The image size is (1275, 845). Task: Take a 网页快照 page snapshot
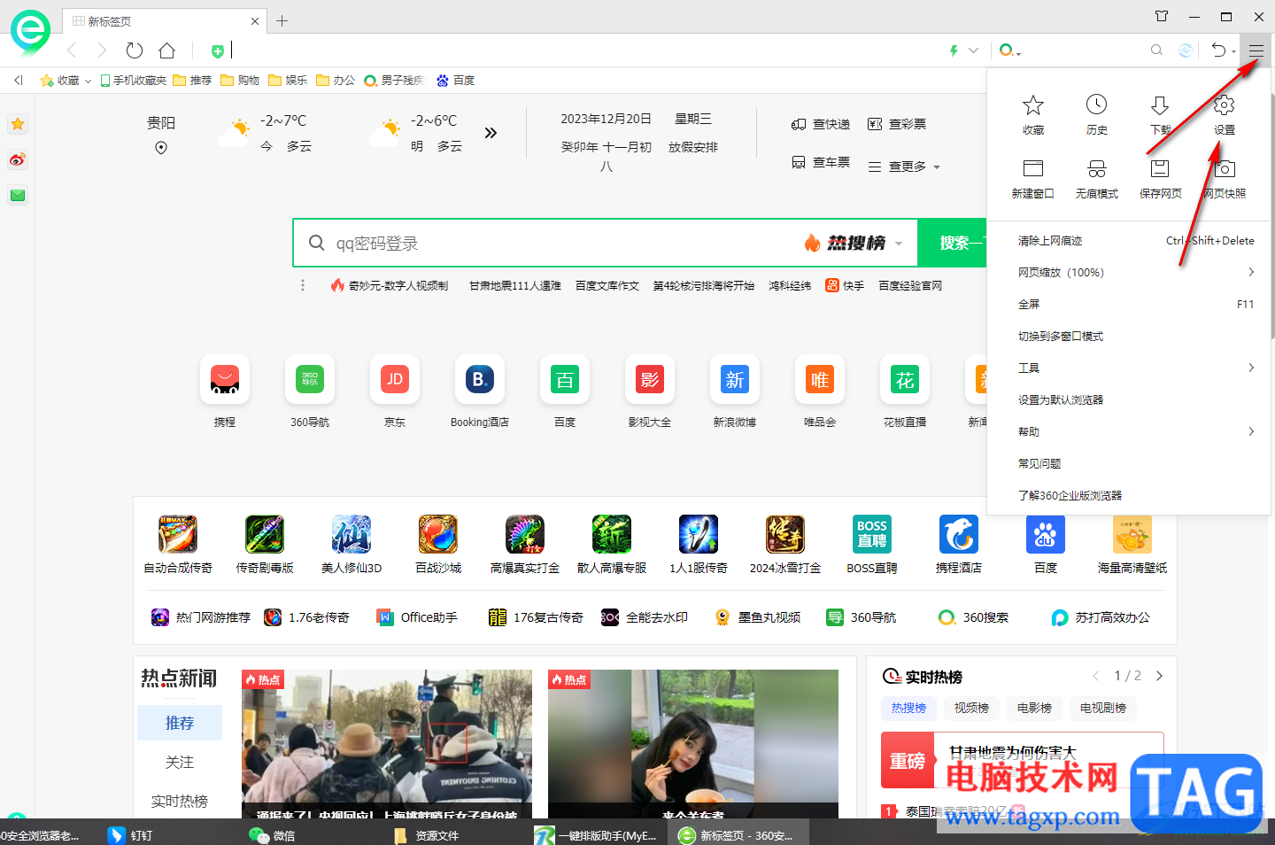1225,179
